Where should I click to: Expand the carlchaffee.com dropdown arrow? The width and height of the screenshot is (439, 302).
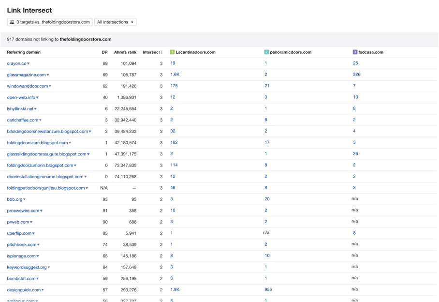coord(40,120)
